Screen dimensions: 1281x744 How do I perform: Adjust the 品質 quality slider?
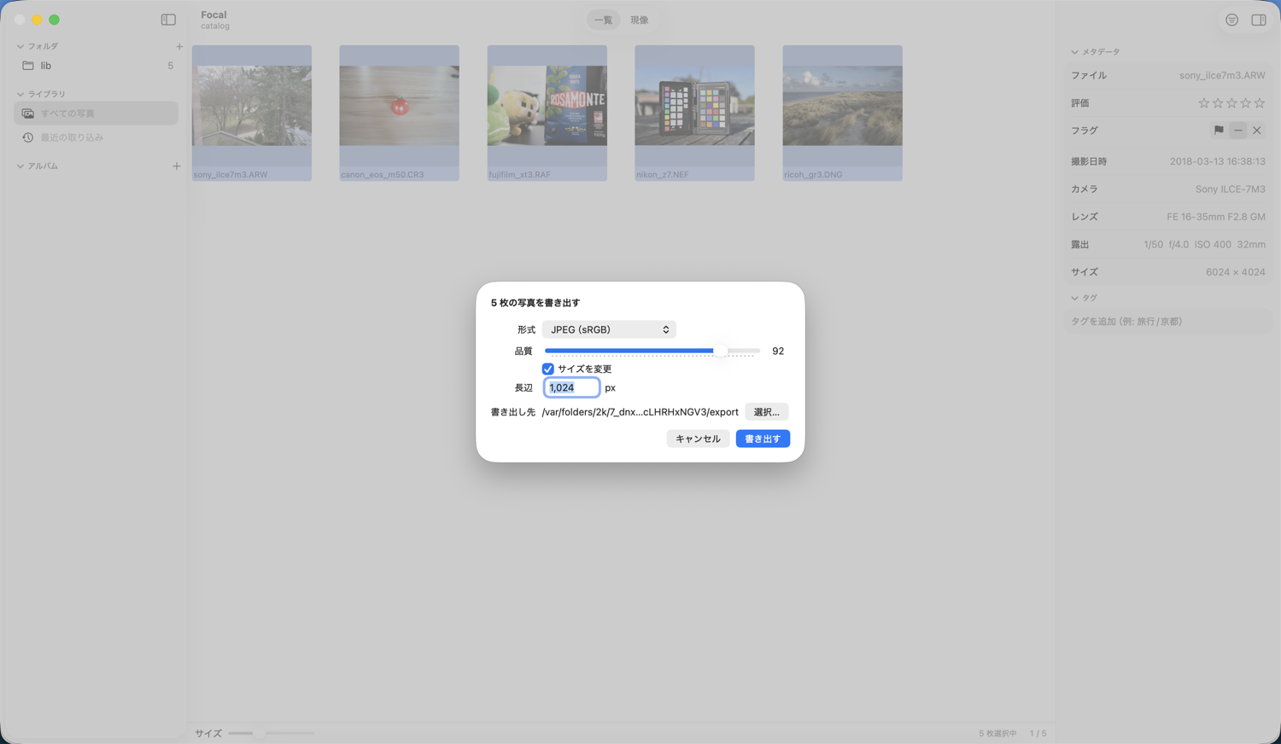pyautogui.click(x=652, y=351)
